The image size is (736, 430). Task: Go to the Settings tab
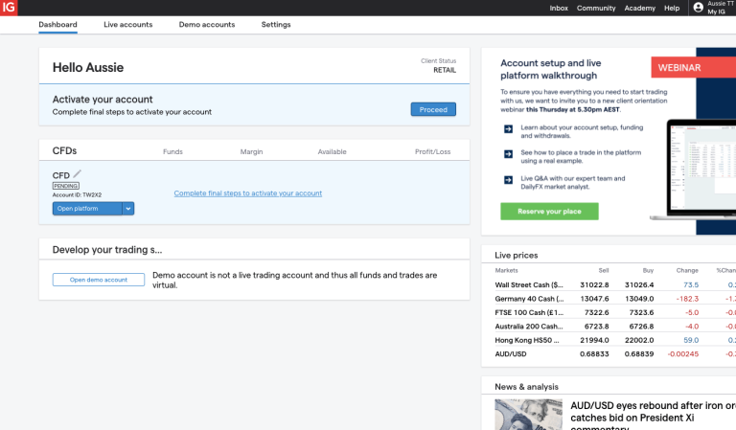click(276, 25)
